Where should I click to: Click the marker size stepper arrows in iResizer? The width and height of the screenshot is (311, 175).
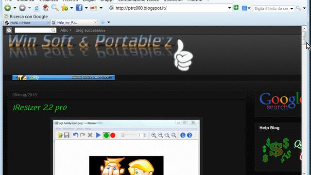145,135
